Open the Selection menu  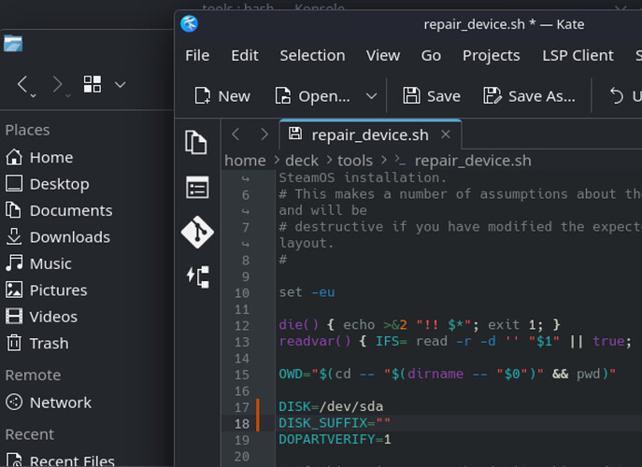pos(312,55)
